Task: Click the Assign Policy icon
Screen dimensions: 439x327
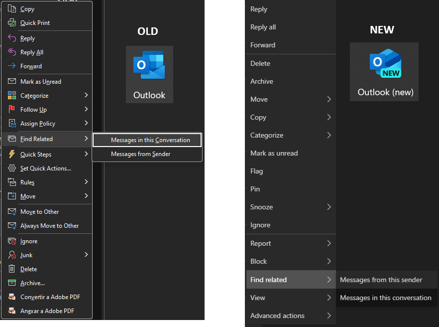Action: click(12, 123)
